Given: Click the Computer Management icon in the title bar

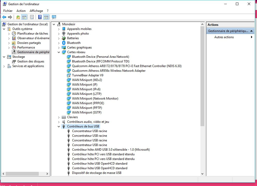Looking at the screenshot, I should pyautogui.click(x=5, y=4).
